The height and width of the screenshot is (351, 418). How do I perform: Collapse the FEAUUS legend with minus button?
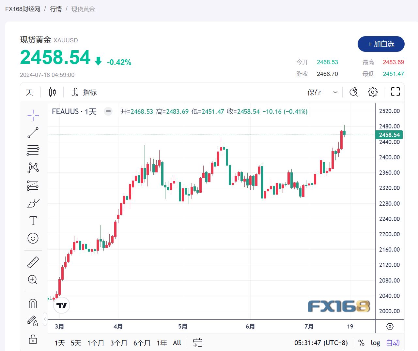pyautogui.click(x=108, y=111)
